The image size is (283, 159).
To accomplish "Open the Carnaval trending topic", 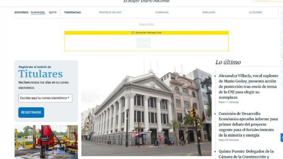I will click(162, 12).
